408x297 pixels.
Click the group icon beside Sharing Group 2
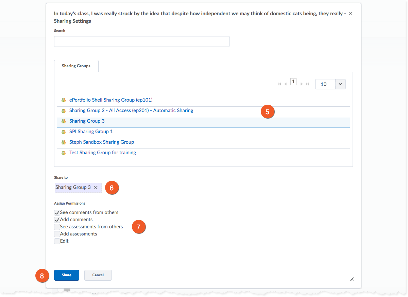(x=63, y=111)
